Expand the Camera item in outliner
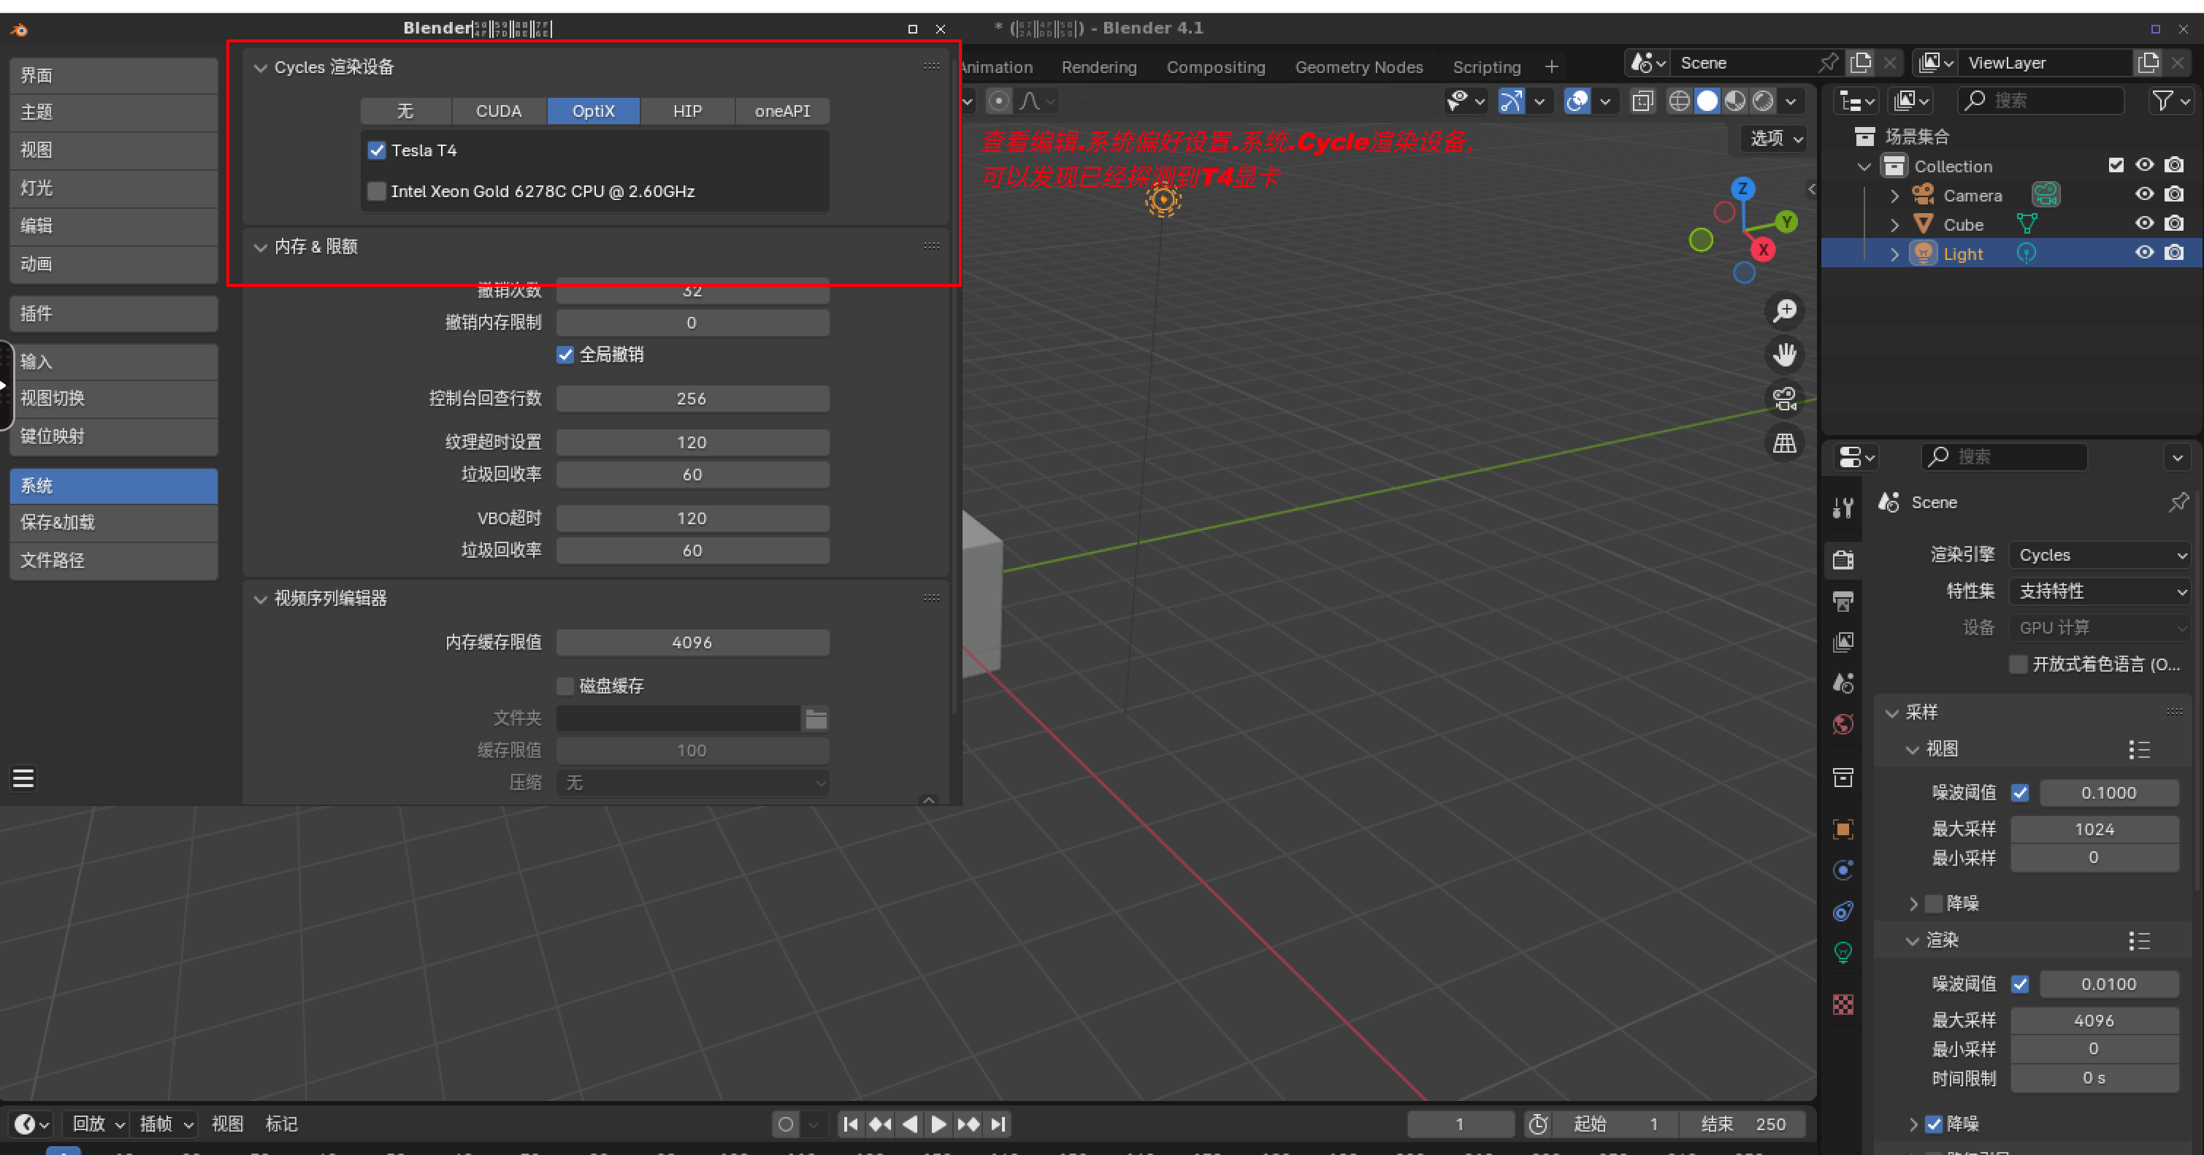2204x1155 pixels. coord(1894,196)
